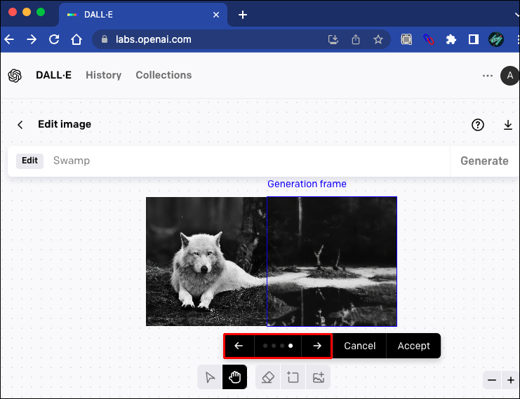Zoom out with the minus button

[x=492, y=380]
